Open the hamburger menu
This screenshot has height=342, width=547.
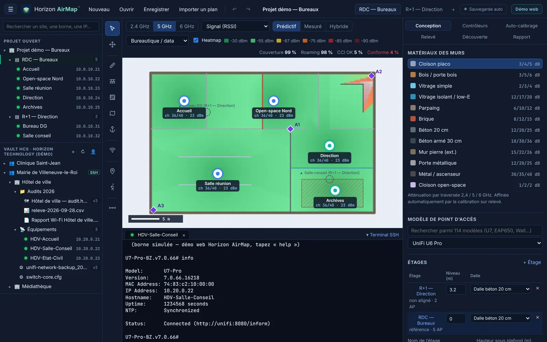pos(11,9)
